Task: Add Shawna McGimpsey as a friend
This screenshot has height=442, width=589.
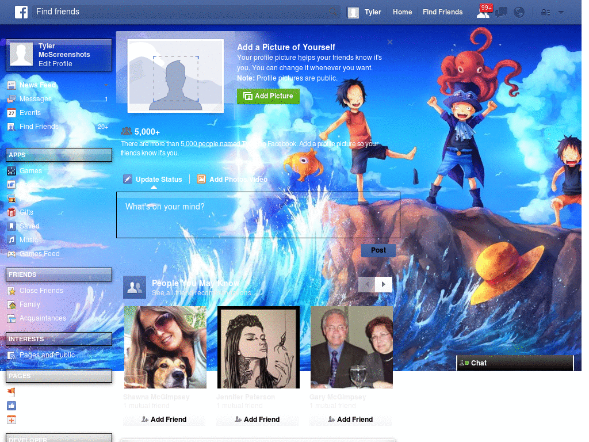Action: click(164, 420)
